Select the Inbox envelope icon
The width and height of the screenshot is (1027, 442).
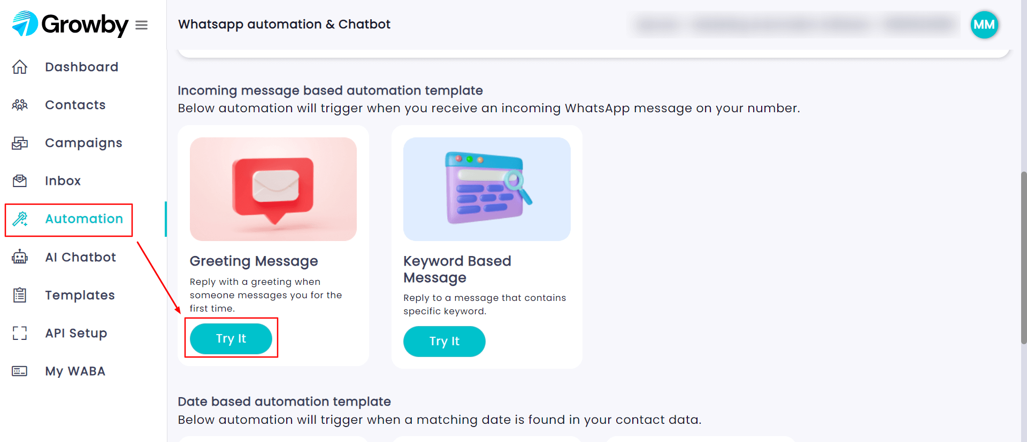[20, 181]
